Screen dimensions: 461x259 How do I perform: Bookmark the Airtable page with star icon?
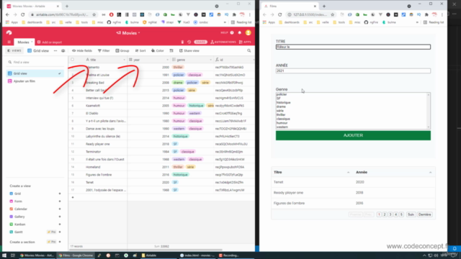[x=94, y=14]
